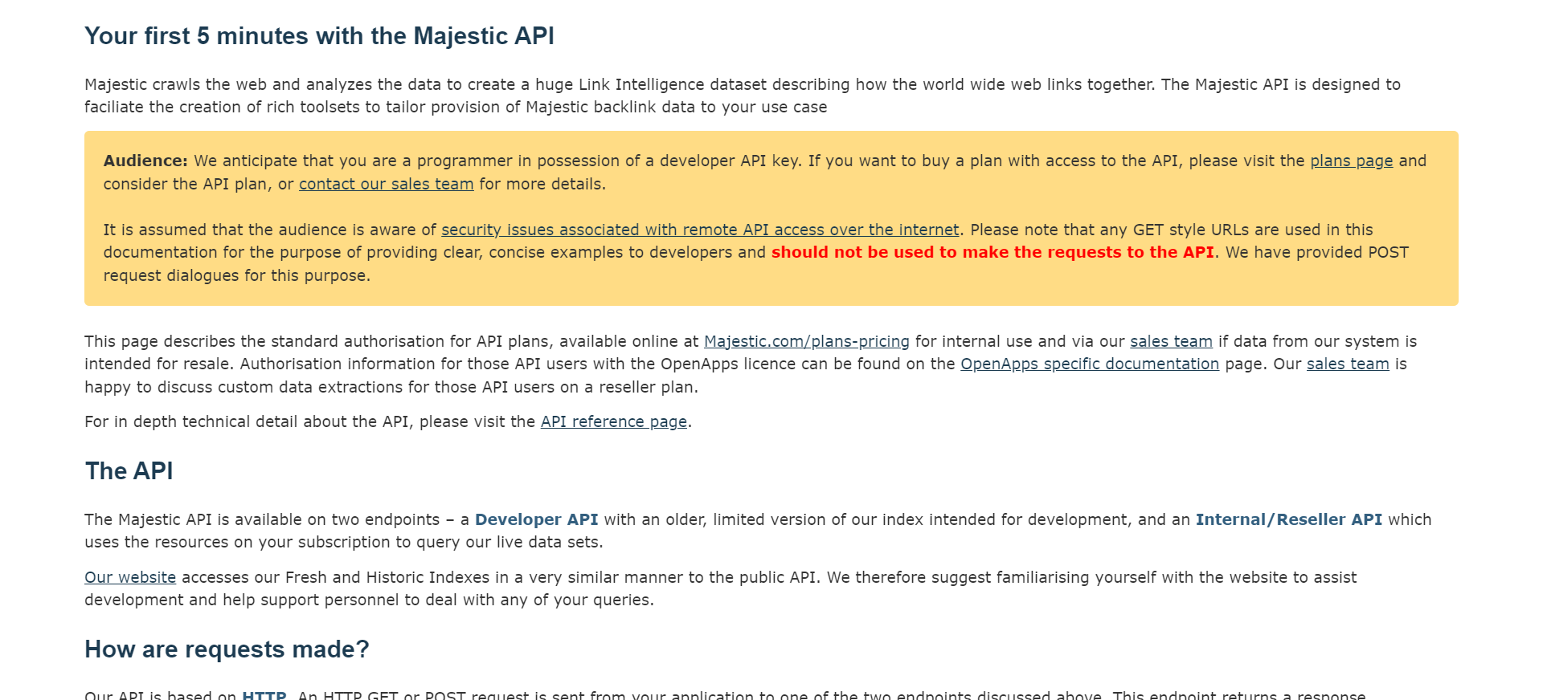The image size is (1543, 700).
Task: Click the 'sales team' link preceding 'is happy to discuss'
Action: (1347, 364)
